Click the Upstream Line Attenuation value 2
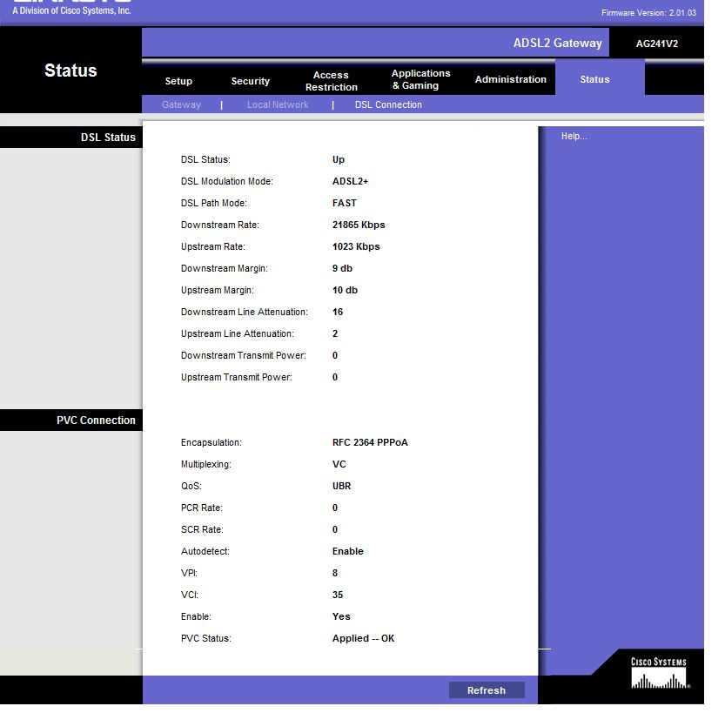 tap(335, 333)
